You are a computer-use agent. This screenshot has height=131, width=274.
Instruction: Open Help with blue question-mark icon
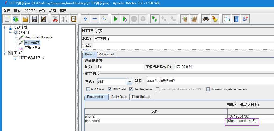(236, 19)
